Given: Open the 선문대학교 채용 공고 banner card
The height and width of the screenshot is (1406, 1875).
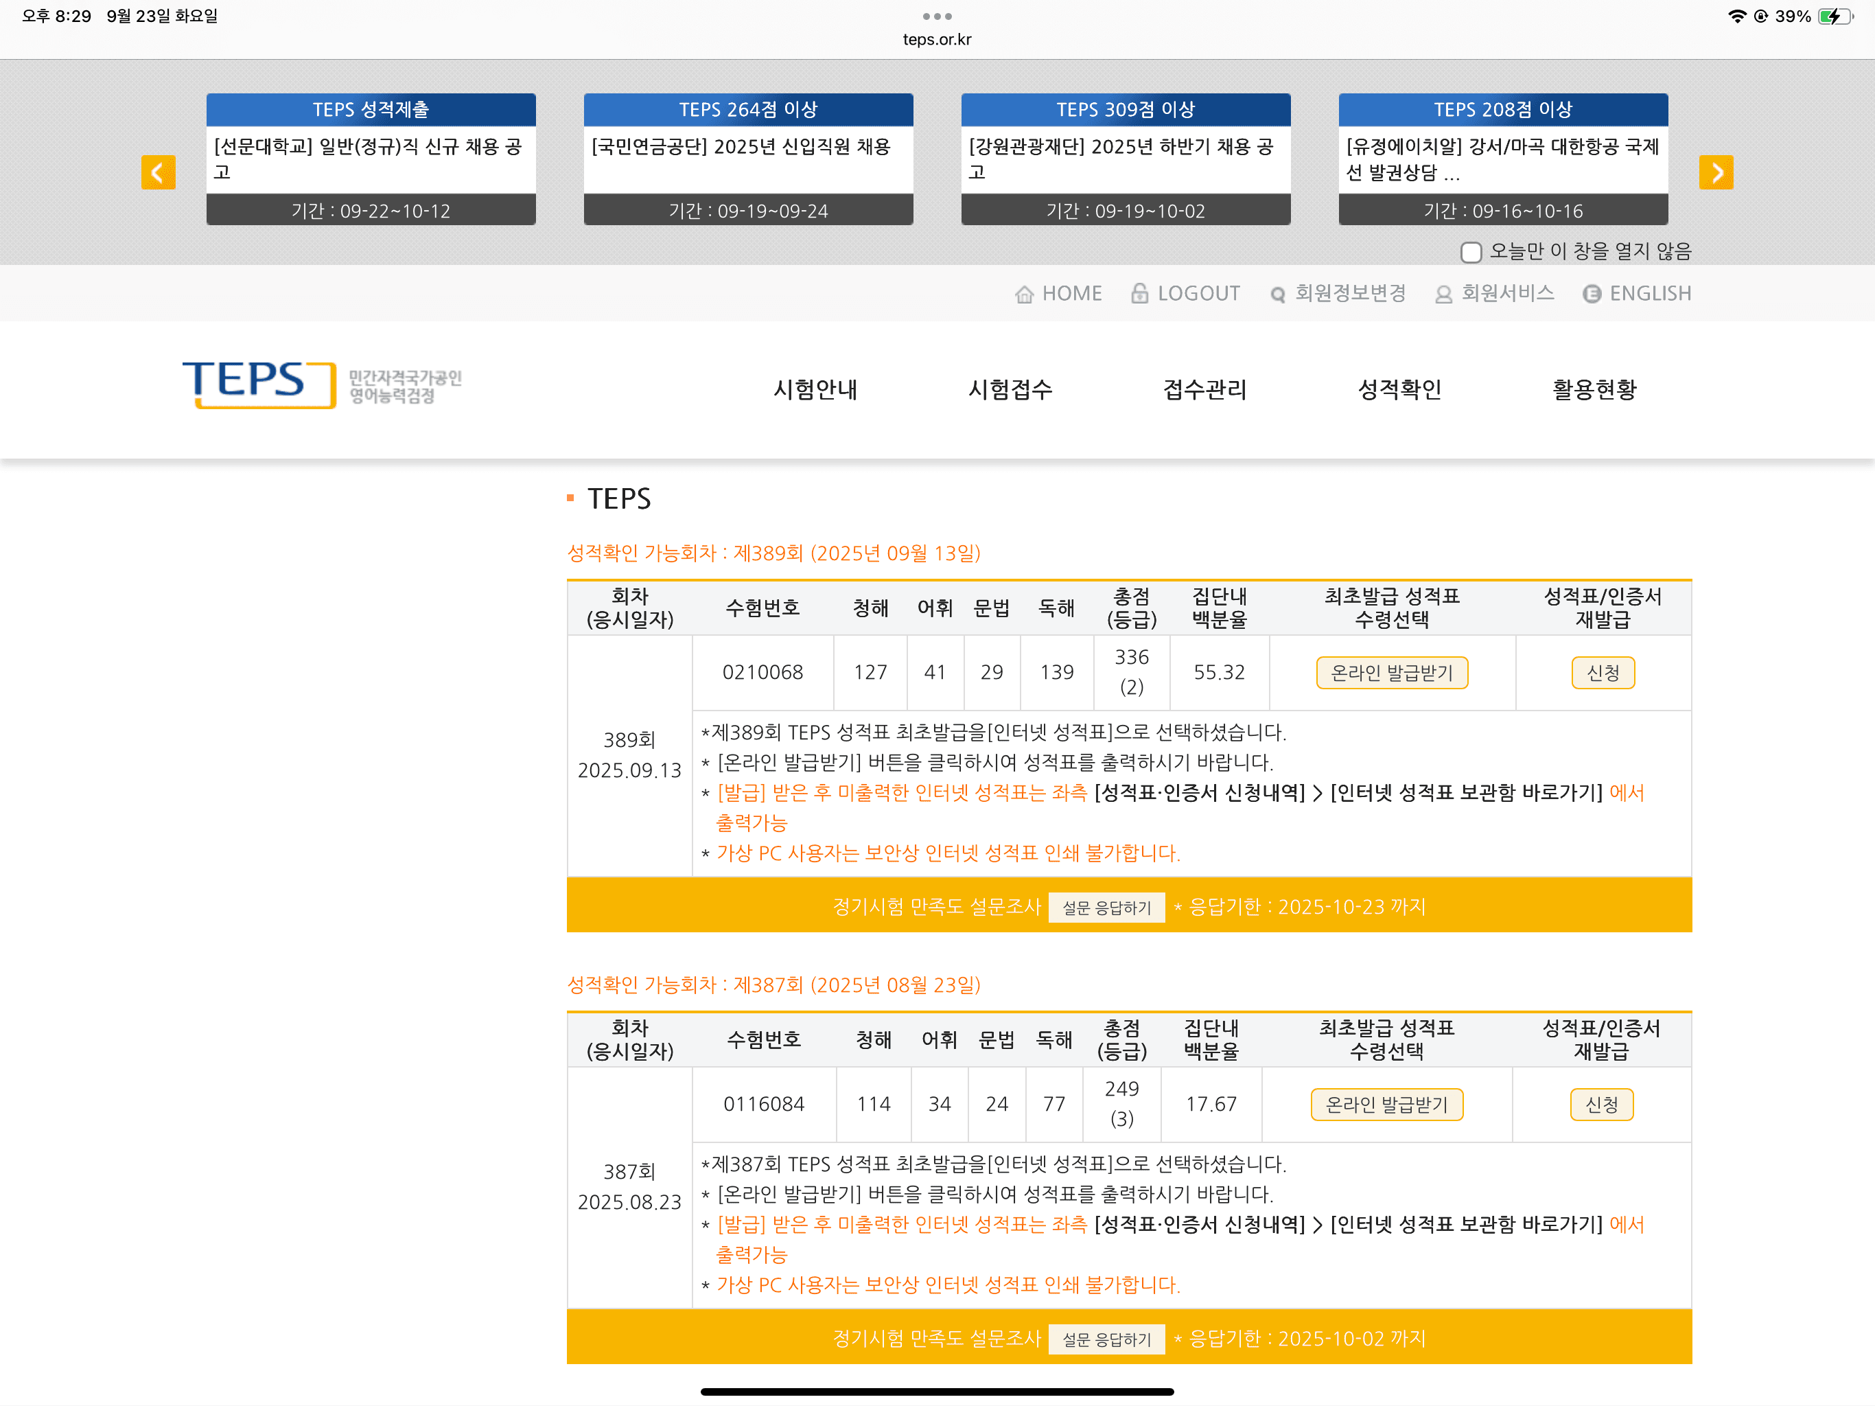Looking at the screenshot, I should [371, 159].
